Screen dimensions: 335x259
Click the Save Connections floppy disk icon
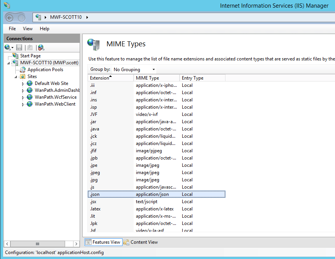coord(19,47)
